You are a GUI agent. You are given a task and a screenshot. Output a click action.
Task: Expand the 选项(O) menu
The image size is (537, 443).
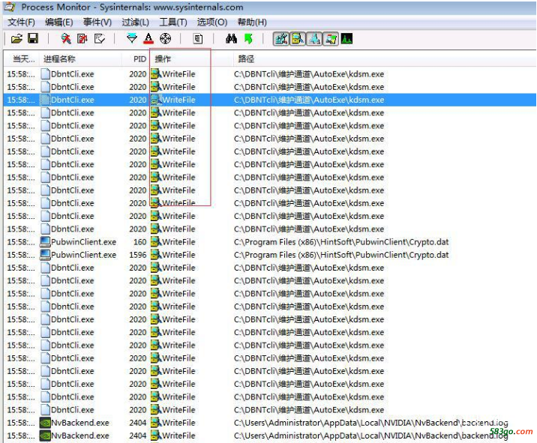coord(211,22)
